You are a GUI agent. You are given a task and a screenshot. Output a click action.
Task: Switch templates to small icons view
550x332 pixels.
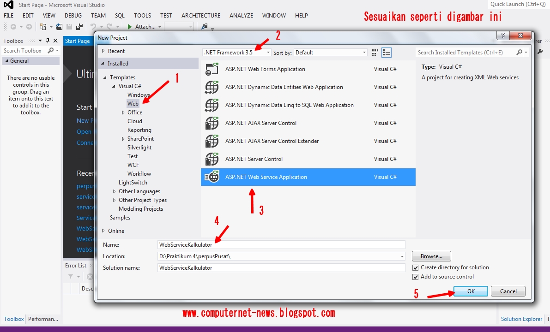click(375, 53)
